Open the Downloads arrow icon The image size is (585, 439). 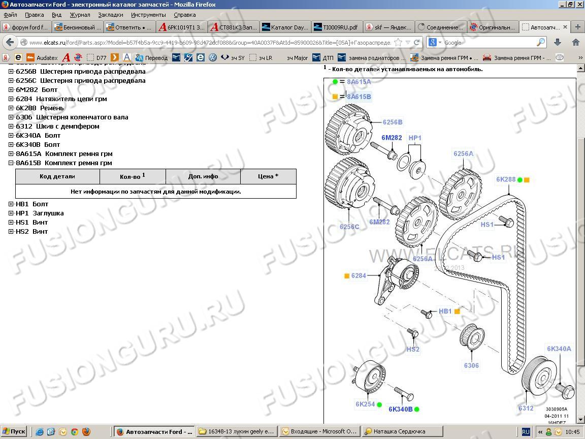(x=558, y=42)
